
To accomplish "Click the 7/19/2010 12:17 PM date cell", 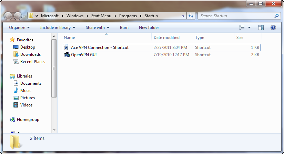I will coord(171,55).
